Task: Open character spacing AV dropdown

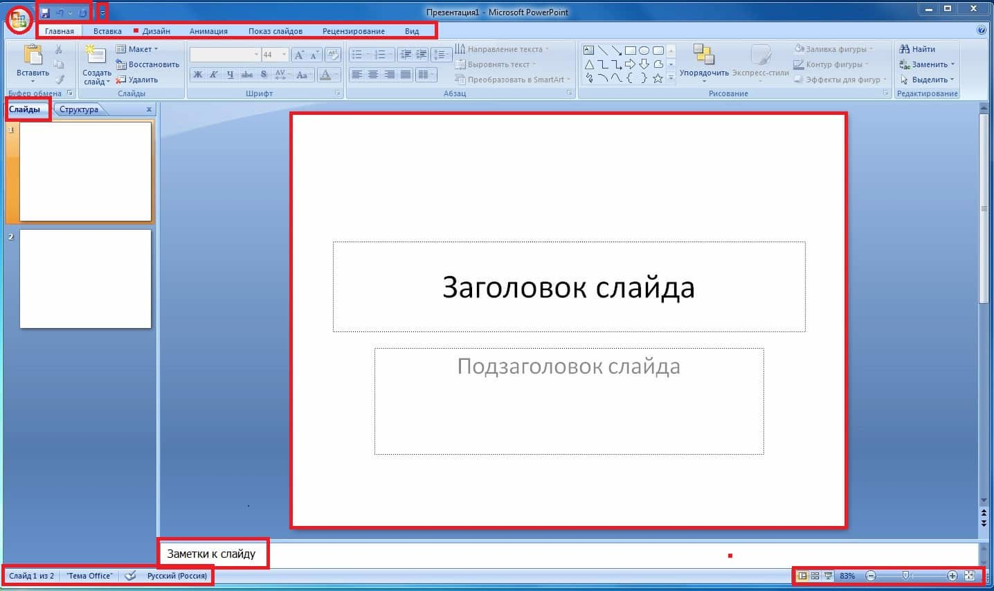Action: click(281, 75)
